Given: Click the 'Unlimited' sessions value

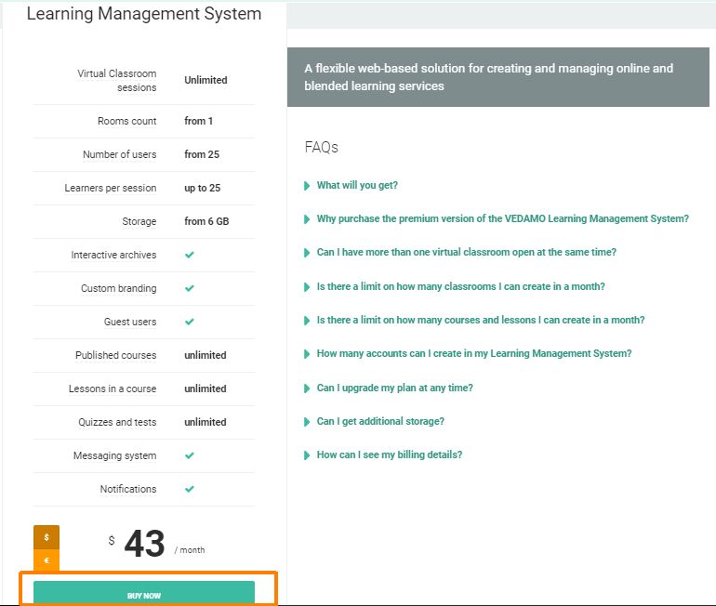Looking at the screenshot, I should [206, 80].
